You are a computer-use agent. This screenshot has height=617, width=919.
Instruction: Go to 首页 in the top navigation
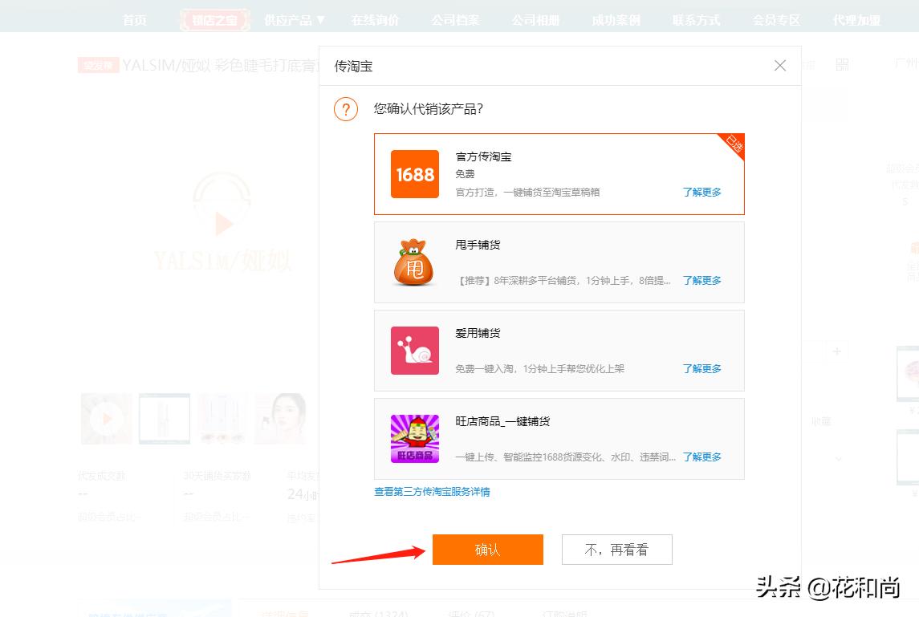click(135, 20)
